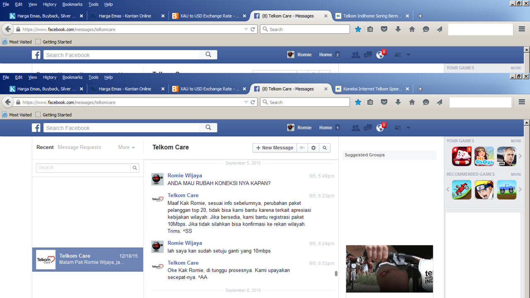Open account dropdown arrow in front Facebook header

click(408, 128)
